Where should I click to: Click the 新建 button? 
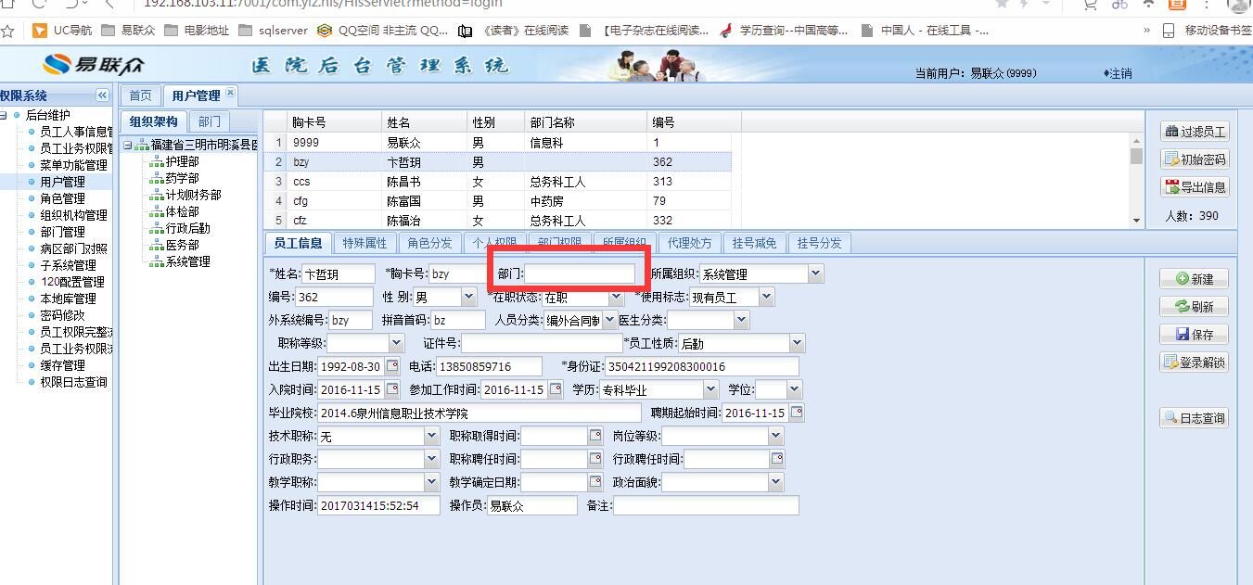point(1195,278)
